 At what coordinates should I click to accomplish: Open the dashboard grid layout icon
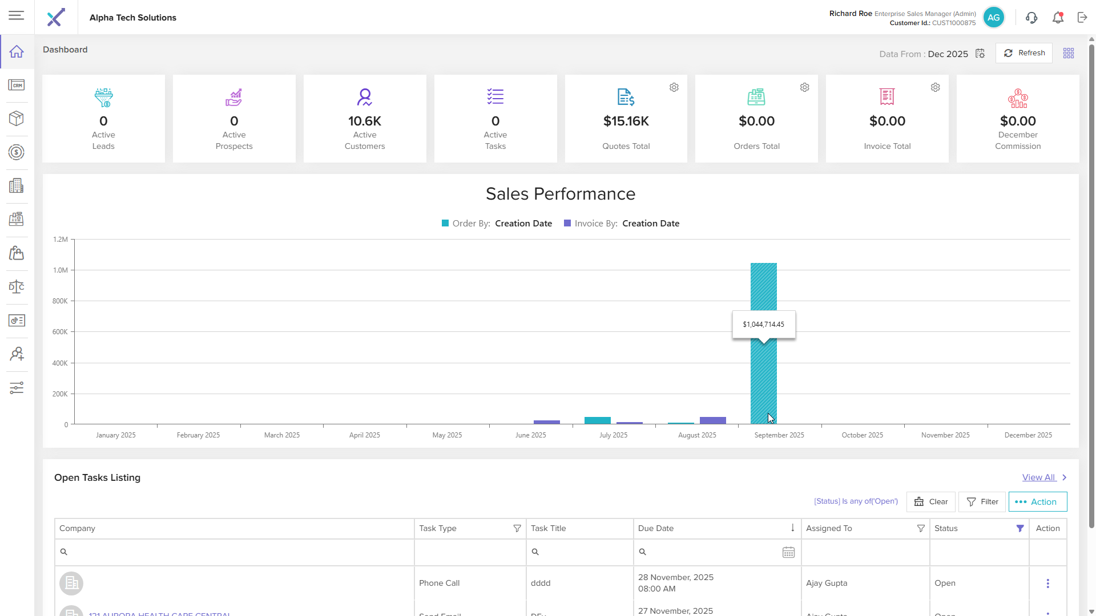coord(1069,53)
